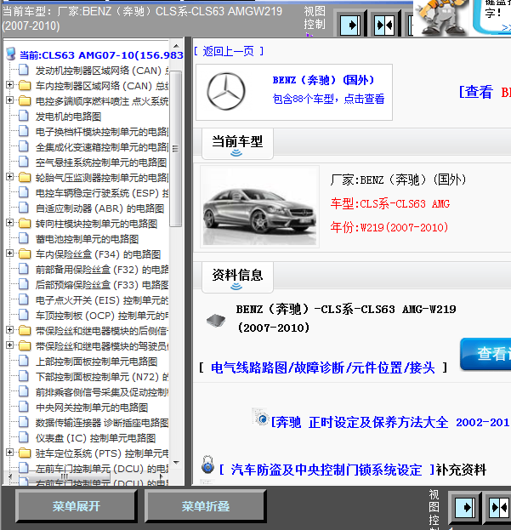Open 奔驰 正时设定及保养方法大全 link
The image size is (511, 530).
pyautogui.click(x=391, y=423)
